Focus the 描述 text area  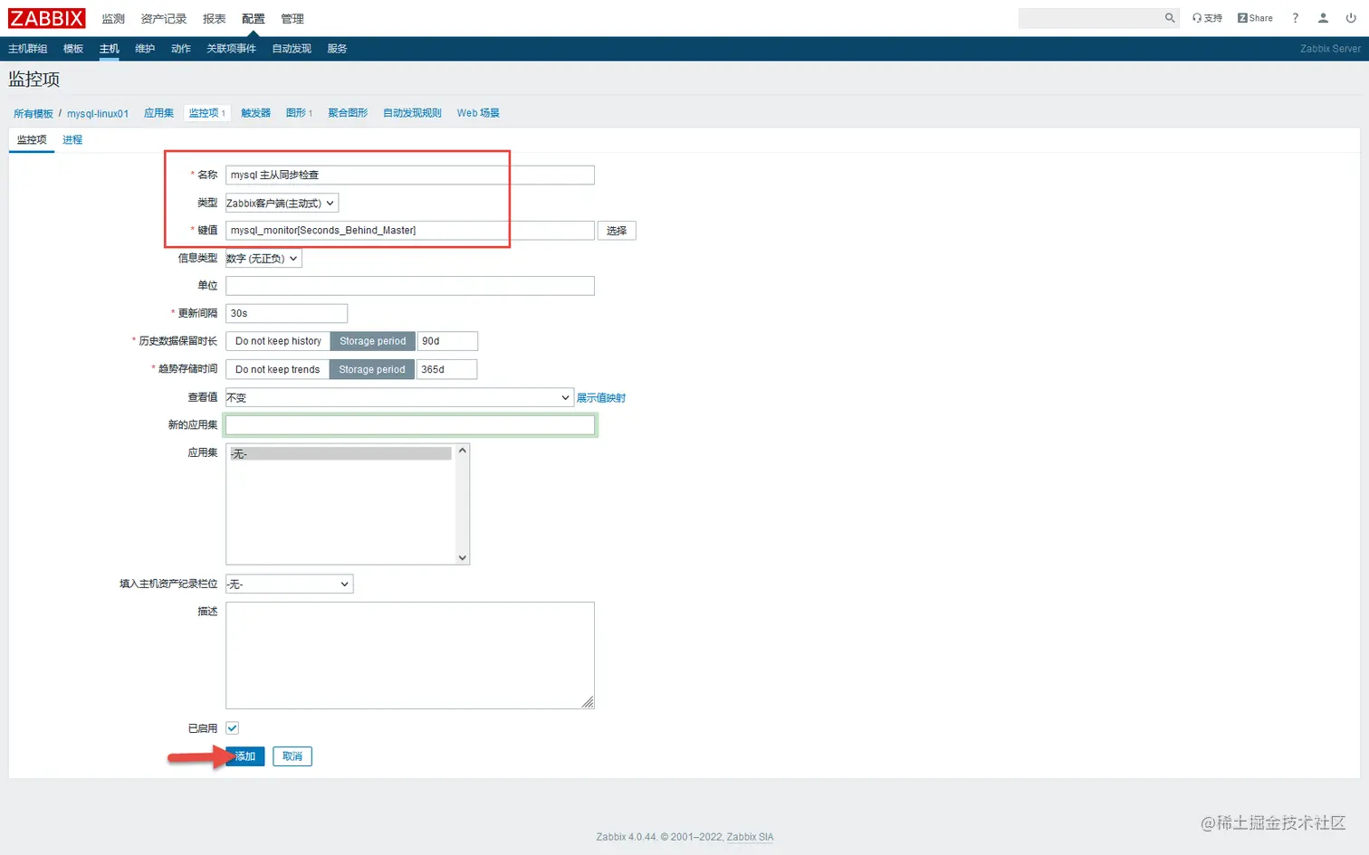coord(410,655)
